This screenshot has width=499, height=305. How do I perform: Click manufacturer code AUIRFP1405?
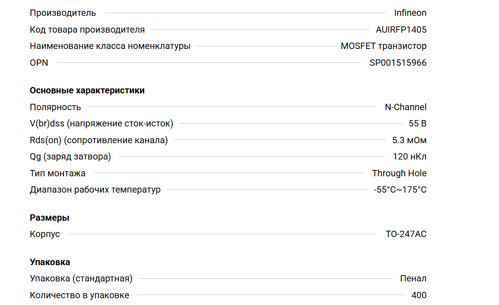click(x=401, y=29)
